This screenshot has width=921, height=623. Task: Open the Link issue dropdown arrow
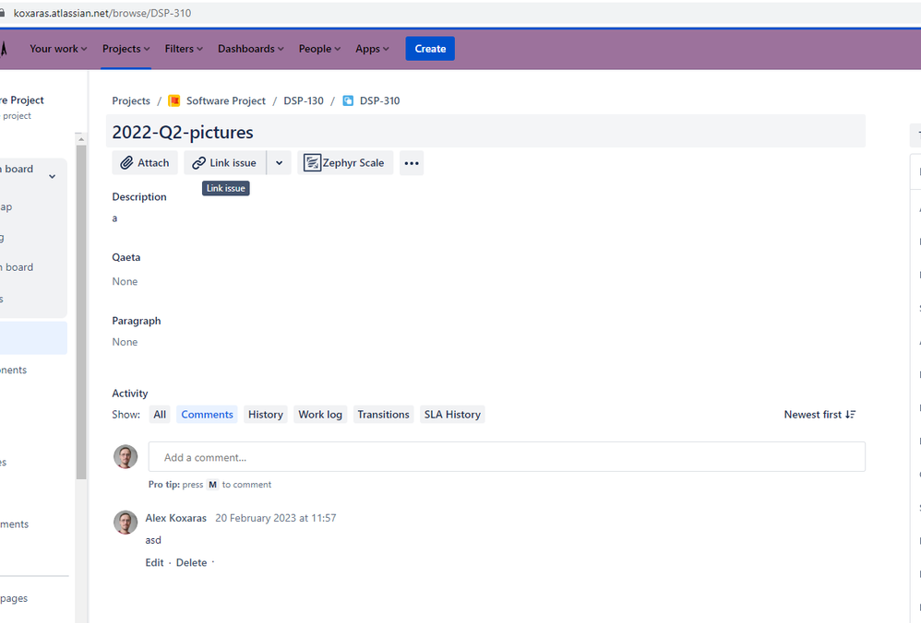click(279, 162)
